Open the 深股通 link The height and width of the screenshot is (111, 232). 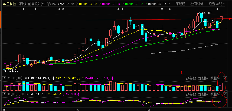(x=180, y=4)
